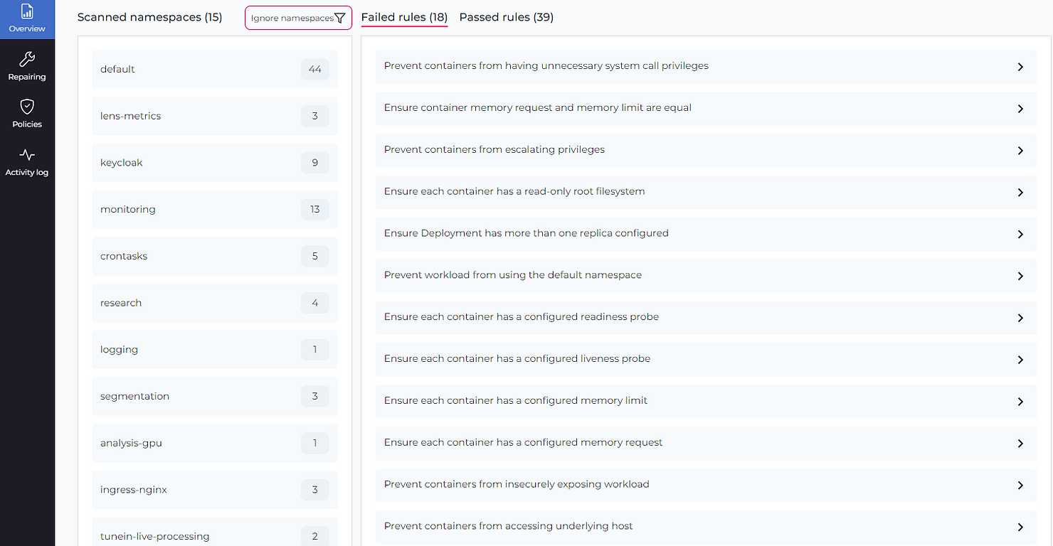Open 'Ensure Deployment has more than one replica configured'

tap(526, 233)
